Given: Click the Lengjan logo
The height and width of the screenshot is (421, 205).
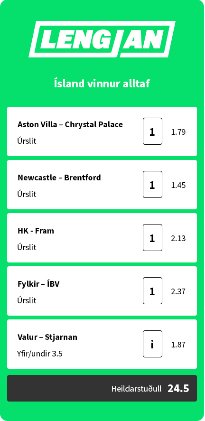Looking at the screenshot, I should pyautogui.click(x=102, y=39).
